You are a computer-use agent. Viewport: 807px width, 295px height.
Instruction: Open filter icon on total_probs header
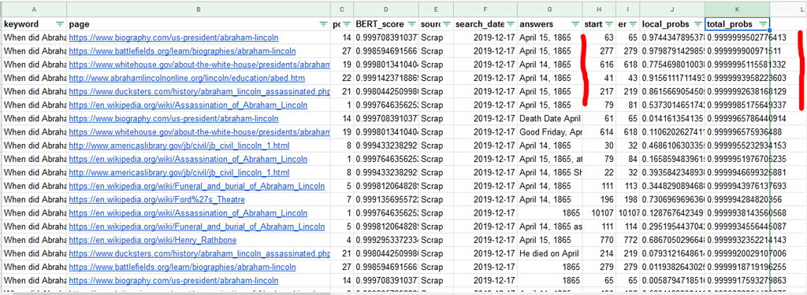coord(763,24)
